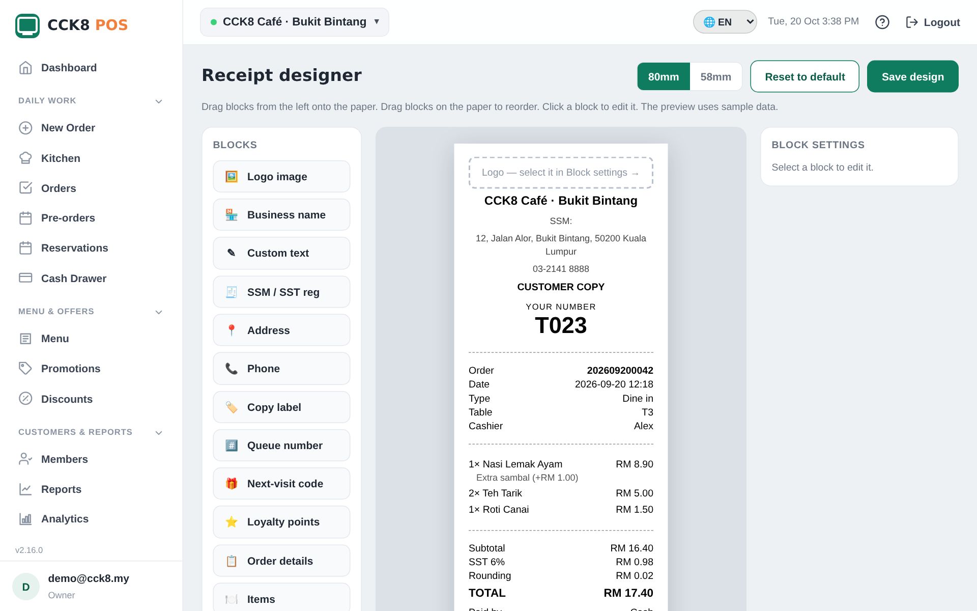
Task: Click the Pre-orders calendar icon
Action: [25, 218]
